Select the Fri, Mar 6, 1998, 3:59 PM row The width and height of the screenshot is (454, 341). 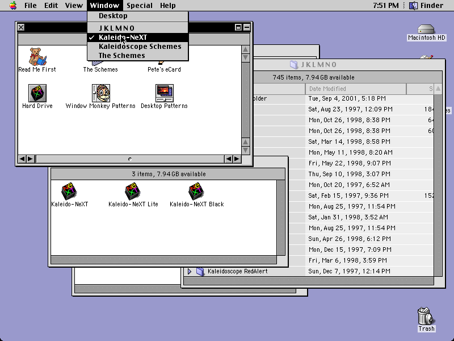pyautogui.click(x=361, y=260)
